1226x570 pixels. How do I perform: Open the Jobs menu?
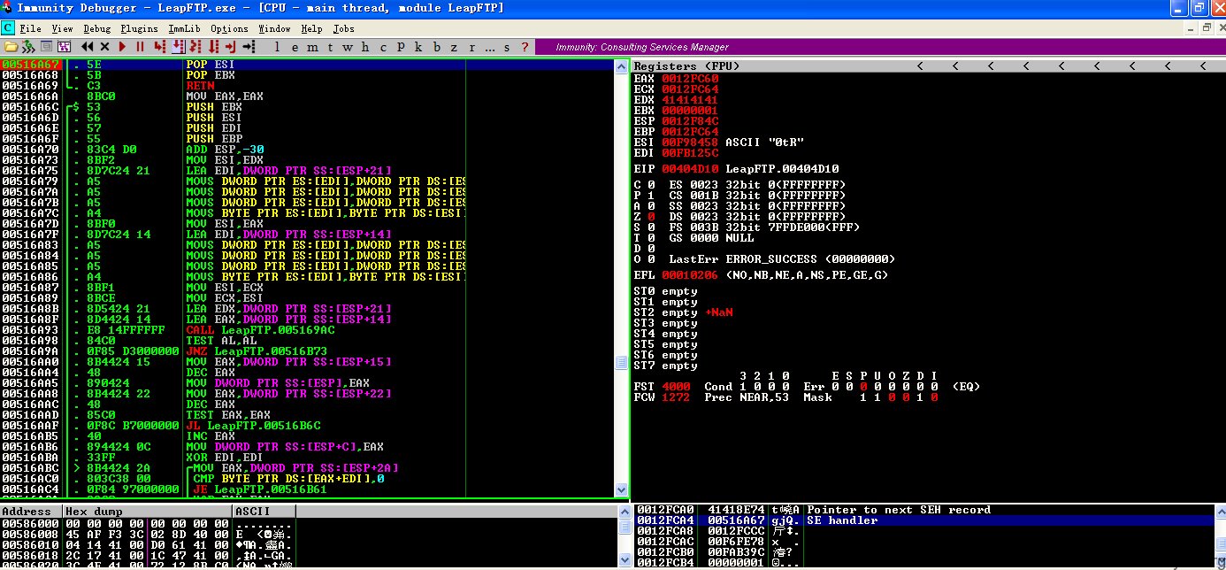pyautogui.click(x=343, y=28)
